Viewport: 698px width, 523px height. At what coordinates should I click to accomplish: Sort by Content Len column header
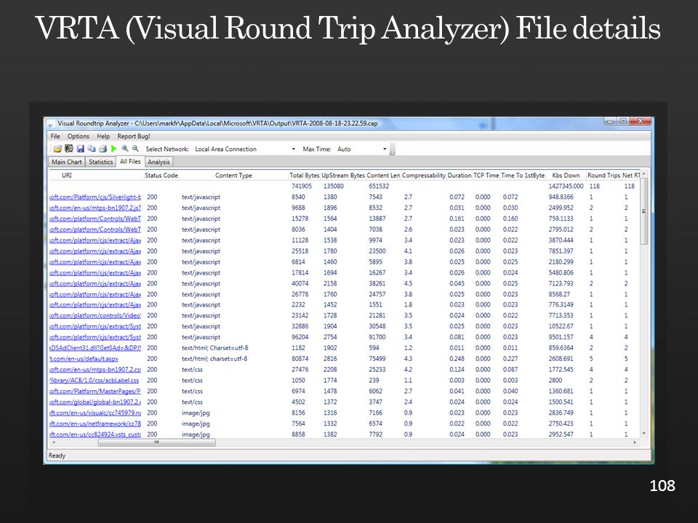click(383, 175)
